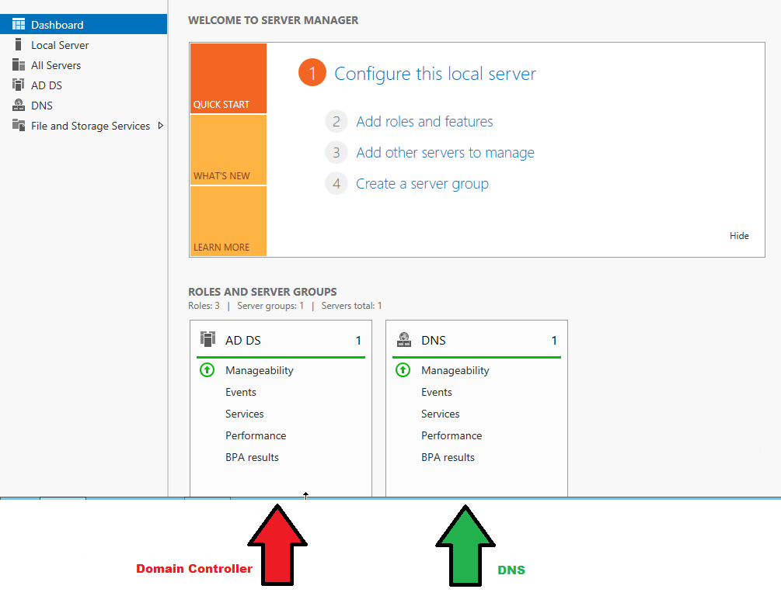Click the step 2 number circle
781x610 pixels.
tap(336, 121)
